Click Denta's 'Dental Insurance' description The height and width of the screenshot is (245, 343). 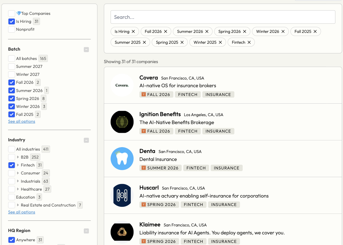(158, 159)
